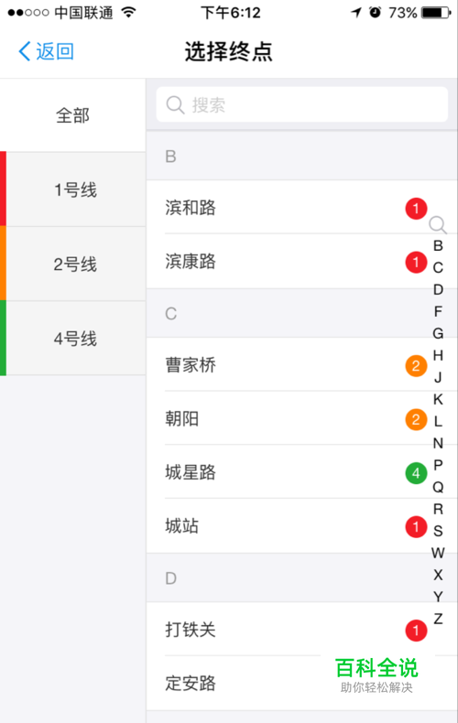Click the green line 4 badge beside 城星路
The image size is (458, 723).
pos(416,473)
